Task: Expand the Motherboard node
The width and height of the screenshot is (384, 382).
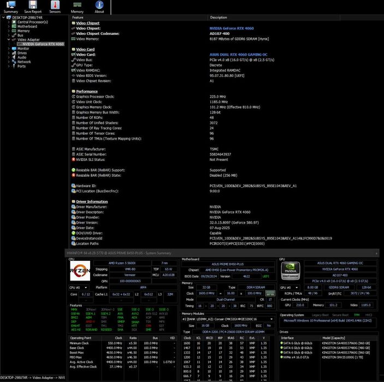Action: pos(9,26)
